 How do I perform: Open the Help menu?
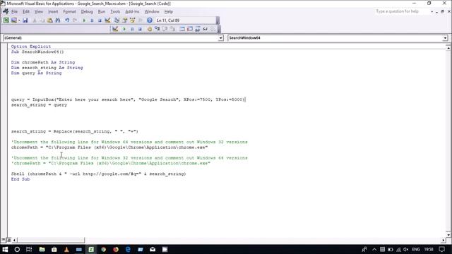(168, 11)
